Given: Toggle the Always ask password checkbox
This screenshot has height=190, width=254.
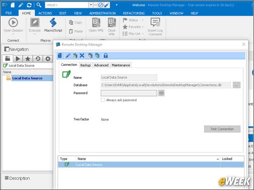Looking at the screenshot, I should [x=103, y=100].
